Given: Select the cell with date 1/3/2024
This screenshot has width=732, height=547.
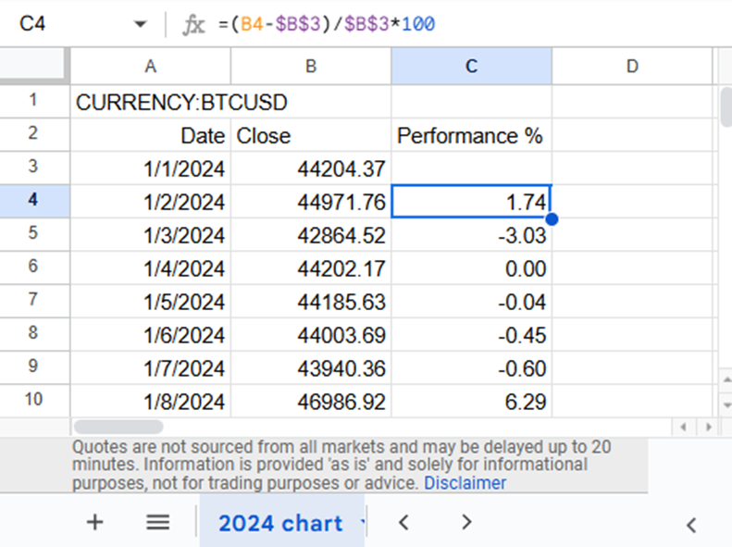Looking at the screenshot, I should click(150, 235).
